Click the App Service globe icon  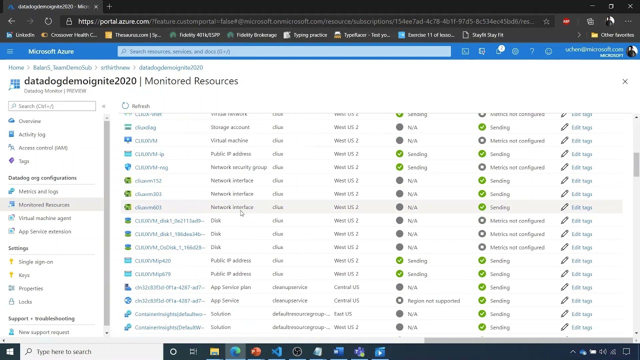point(128,300)
